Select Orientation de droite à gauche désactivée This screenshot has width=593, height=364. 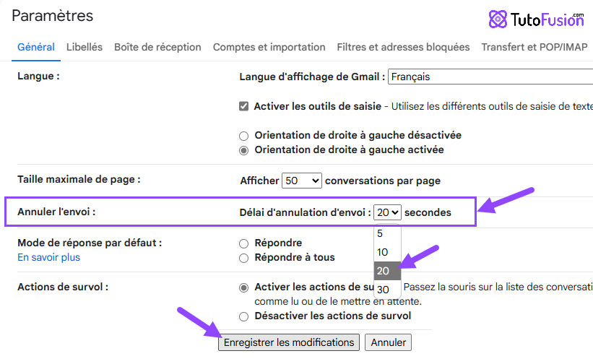pyautogui.click(x=244, y=136)
